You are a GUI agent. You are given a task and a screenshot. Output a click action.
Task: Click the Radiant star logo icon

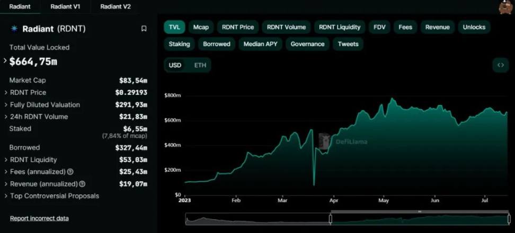14,29
